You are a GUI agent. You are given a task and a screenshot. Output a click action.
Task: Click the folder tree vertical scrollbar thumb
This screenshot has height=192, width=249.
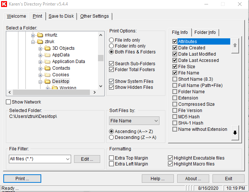[x=101, y=58]
